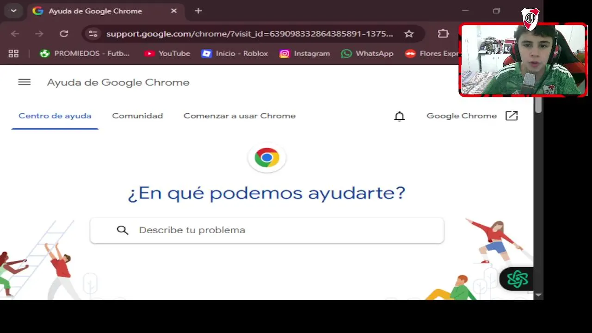Image resolution: width=592 pixels, height=333 pixels.
Task: Open the Extensions puzzle icon
Action: coord(443,34)
